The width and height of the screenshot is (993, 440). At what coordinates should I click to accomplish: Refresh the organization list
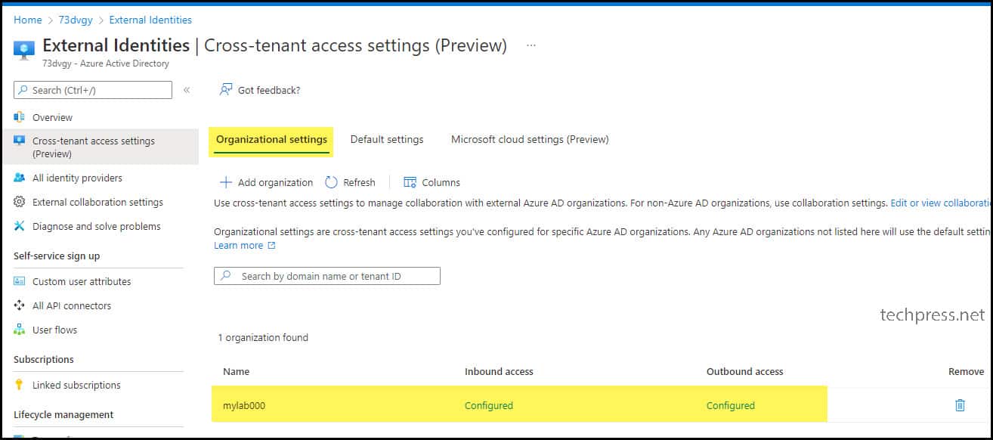351,182
